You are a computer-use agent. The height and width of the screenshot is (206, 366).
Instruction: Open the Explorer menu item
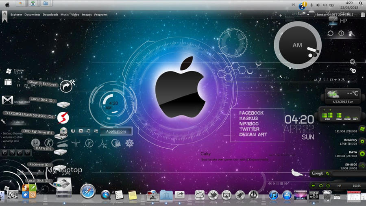[16, 15]
